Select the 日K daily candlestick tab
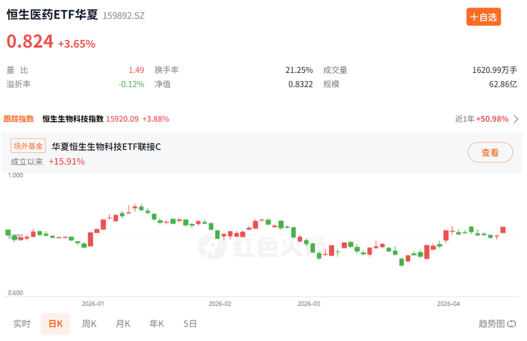Screen dimensions: 527x341 pos(55,324)
